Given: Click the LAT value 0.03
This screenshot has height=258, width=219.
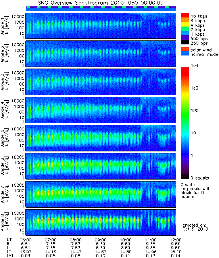Looking at the screenshot, I should 25,256.
